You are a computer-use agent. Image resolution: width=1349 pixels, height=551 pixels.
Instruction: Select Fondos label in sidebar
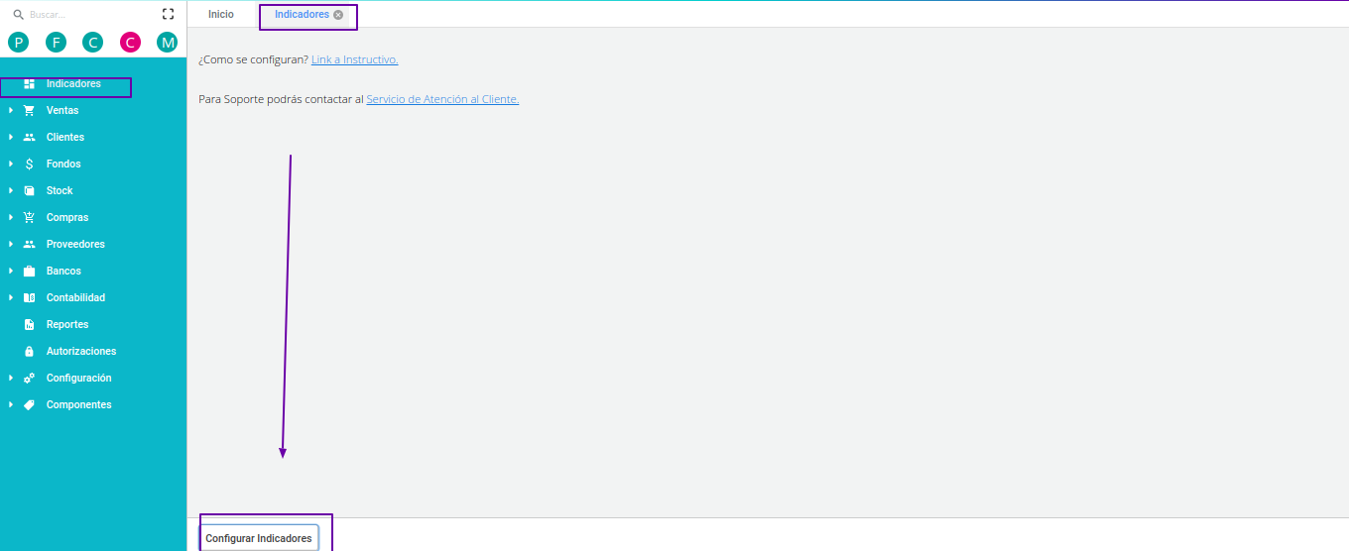click(x=63, y=165)
